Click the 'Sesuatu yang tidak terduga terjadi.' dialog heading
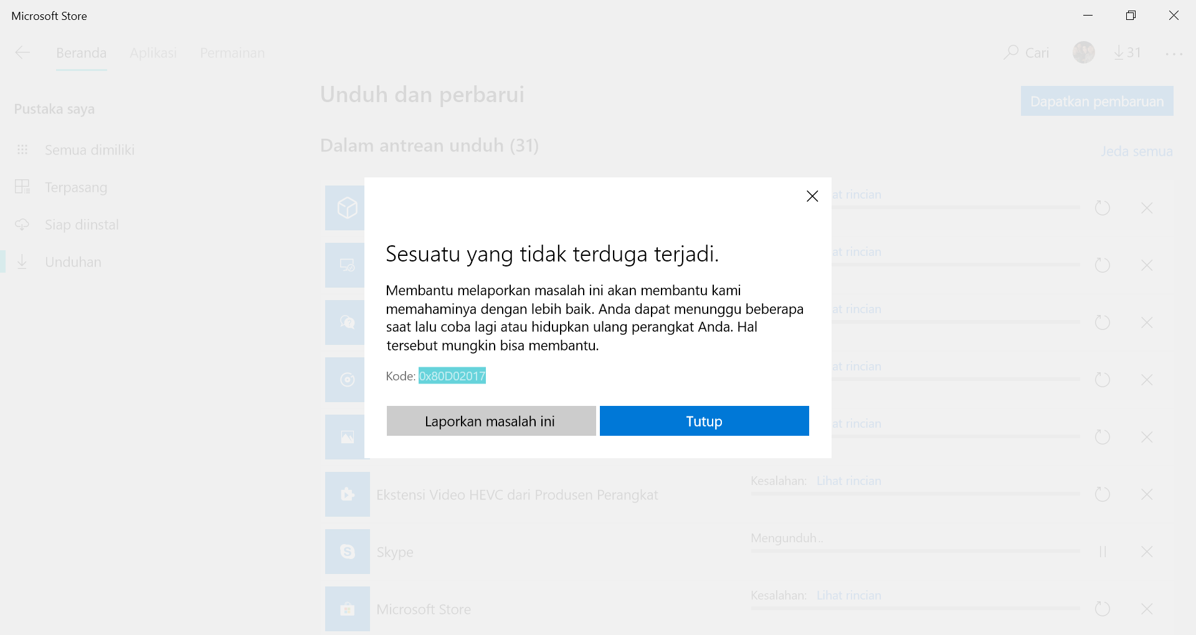The image size is (1196, 635). click(553, 254)
